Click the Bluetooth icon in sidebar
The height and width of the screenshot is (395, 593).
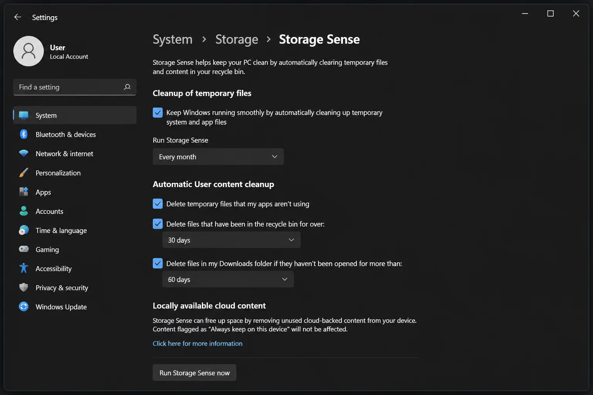(24, 134)
